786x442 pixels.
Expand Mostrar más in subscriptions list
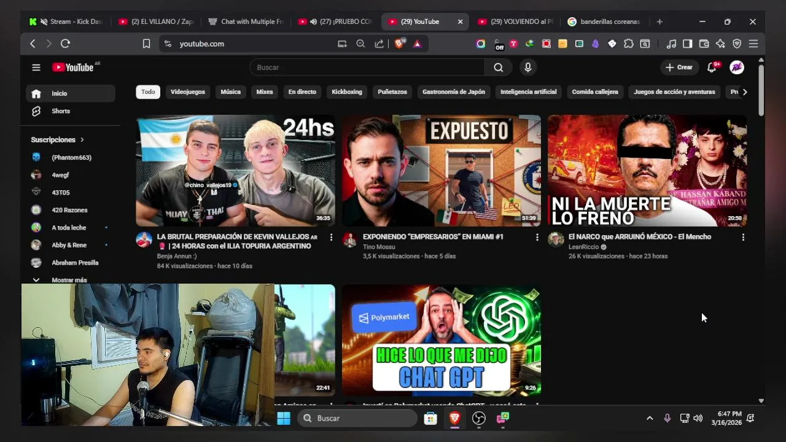(71, 280)
